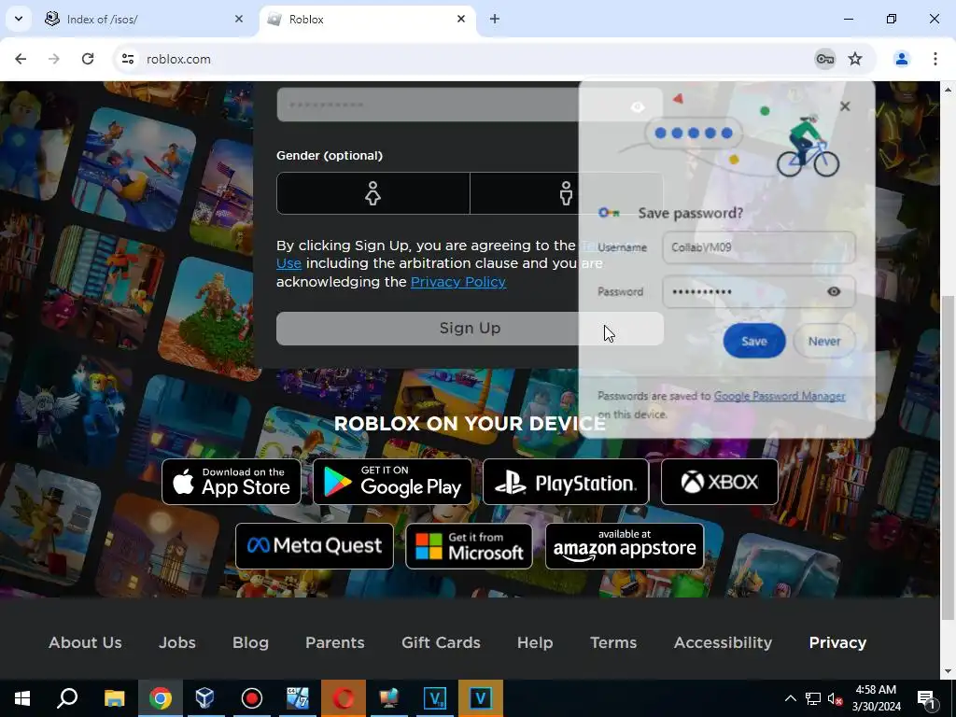Open Gift Cards footer link
The image size is (956, 717).
click(x=441, y=642)
